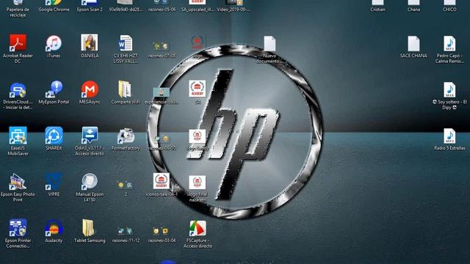Select the Radio 5 Estrellas MP3 file
The width and height of the screenshot is (470, 264).
449,136
